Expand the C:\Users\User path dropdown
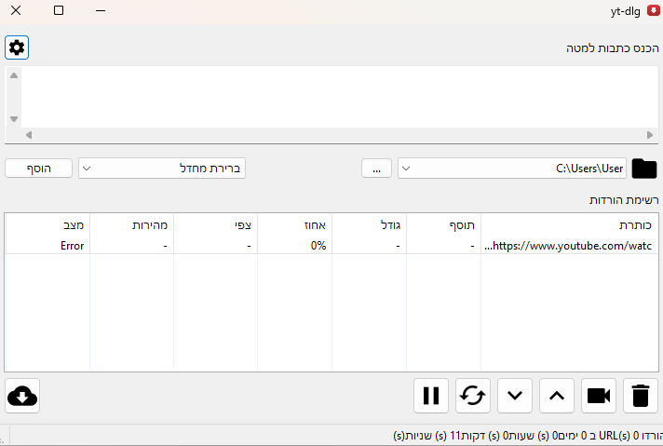This screenshot has width=663, height=446. [512, 169]
